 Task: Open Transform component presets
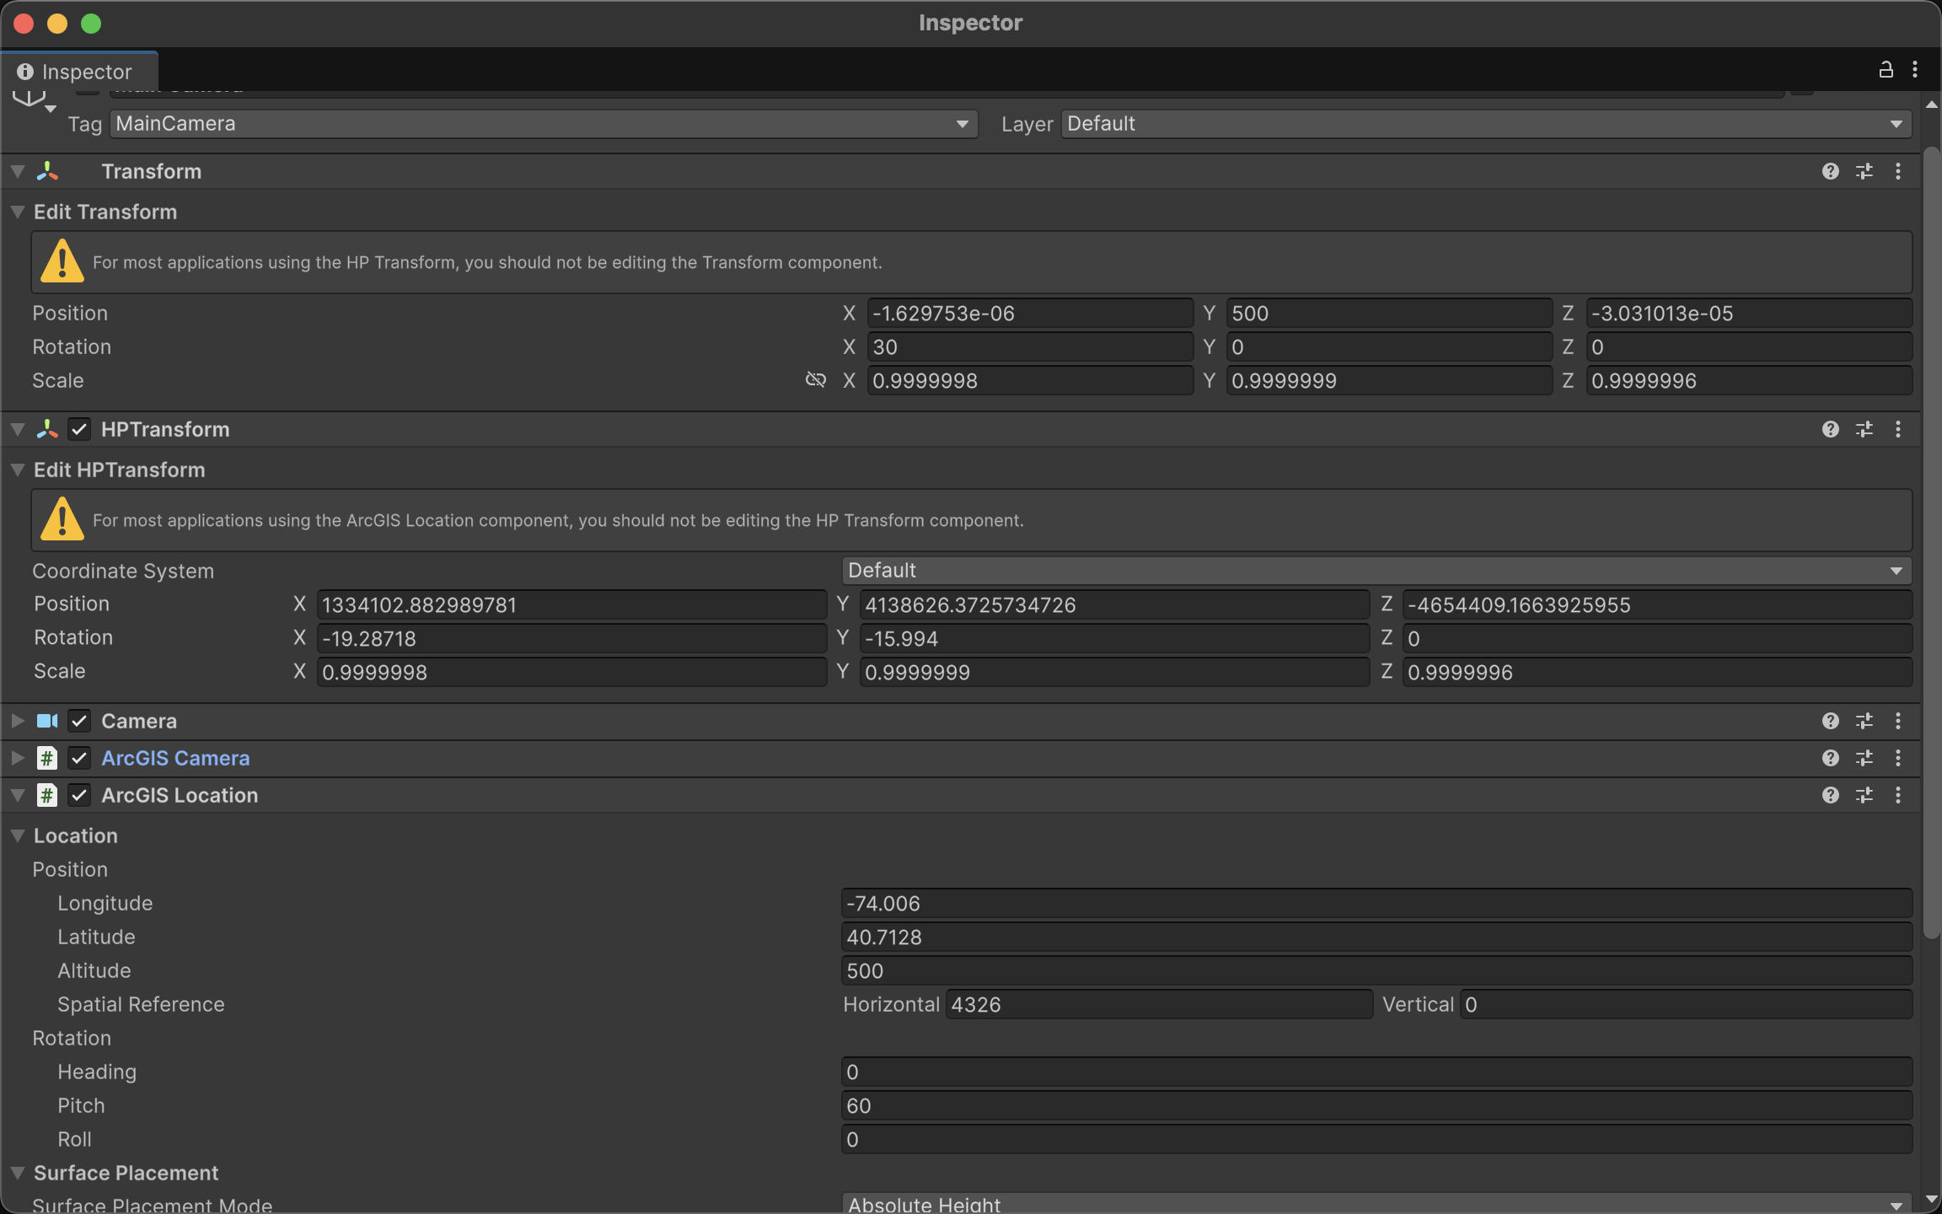[1864, 171]
